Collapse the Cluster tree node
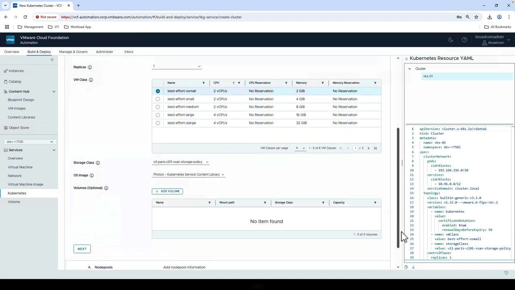The image size is (515, 290). (410, 69)
